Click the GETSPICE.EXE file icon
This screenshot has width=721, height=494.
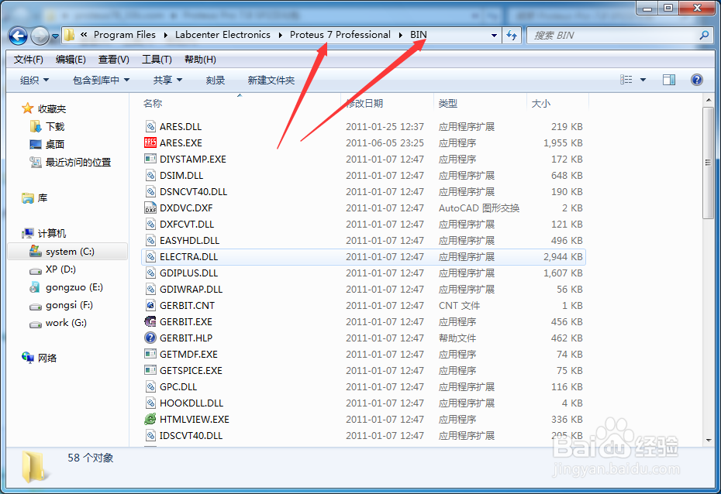click(150, 370)
